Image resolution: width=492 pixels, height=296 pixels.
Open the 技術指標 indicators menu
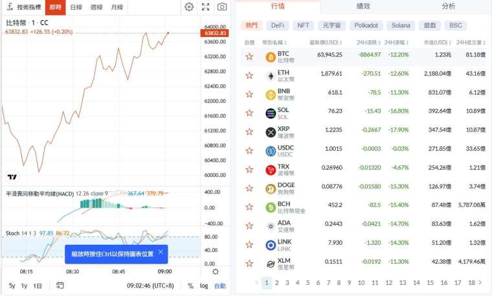(24, 7)
